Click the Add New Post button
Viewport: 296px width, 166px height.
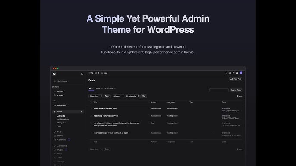point(236,79)
